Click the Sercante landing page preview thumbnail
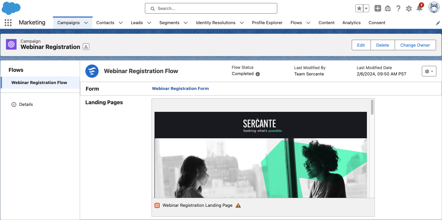Image resolution: width=442 pixels, height=220 pixels. (261, 155)
